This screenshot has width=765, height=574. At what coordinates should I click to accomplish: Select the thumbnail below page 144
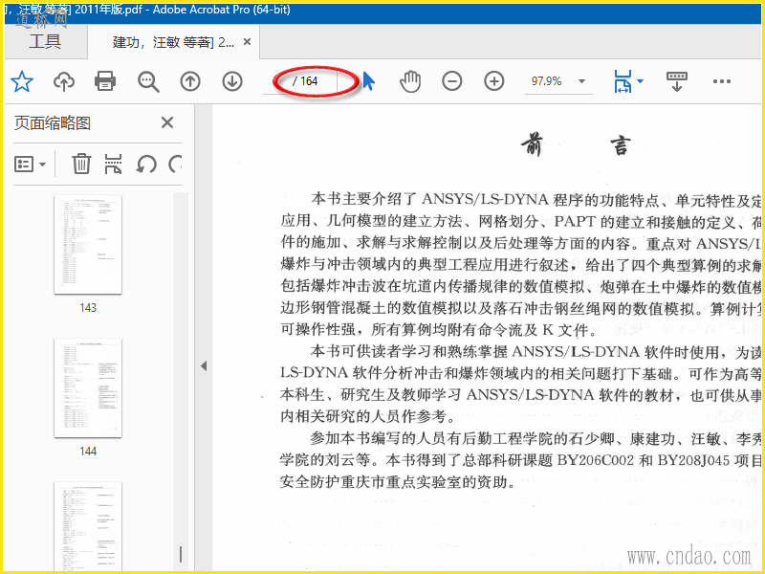click(88, 526)
